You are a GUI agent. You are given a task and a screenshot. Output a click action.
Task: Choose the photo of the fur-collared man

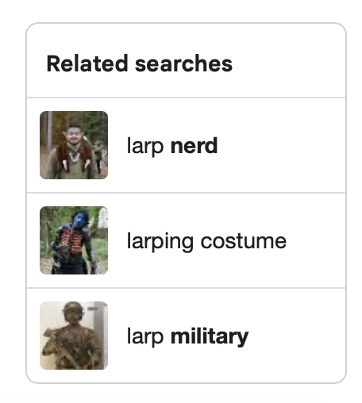coord(74,145)
